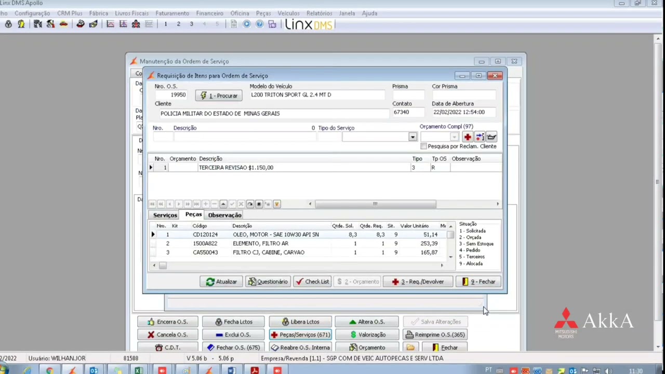Click the funnel filter icon in services navigator
The image size is (665, 374).
[x=277, y=204]
